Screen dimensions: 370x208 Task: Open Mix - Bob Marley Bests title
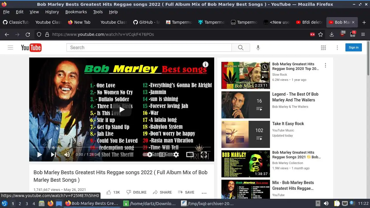pyautogui.click(x=293, y=185)
